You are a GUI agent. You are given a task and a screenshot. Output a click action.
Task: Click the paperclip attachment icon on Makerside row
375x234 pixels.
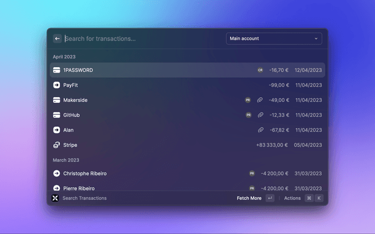point(260,100)
